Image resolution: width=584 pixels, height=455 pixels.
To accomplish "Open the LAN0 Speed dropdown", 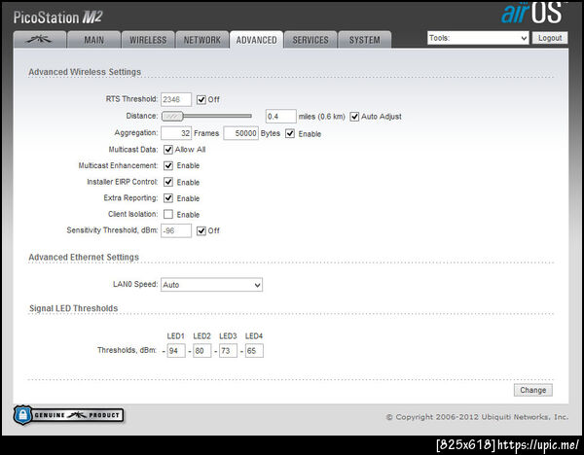I will [x=211, y=285].
